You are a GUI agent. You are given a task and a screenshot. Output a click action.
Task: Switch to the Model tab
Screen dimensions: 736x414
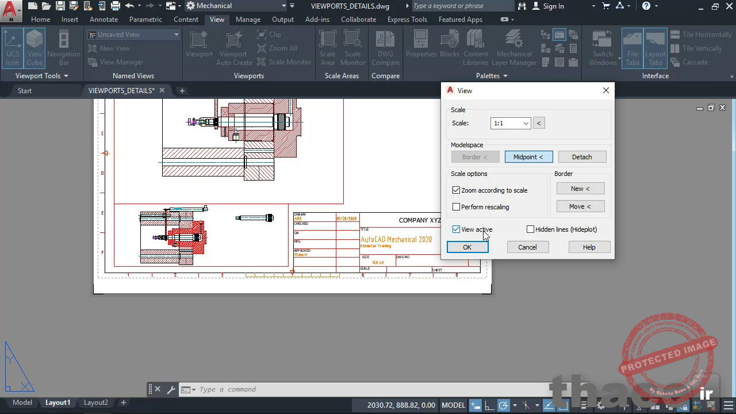tap(22, 402)
